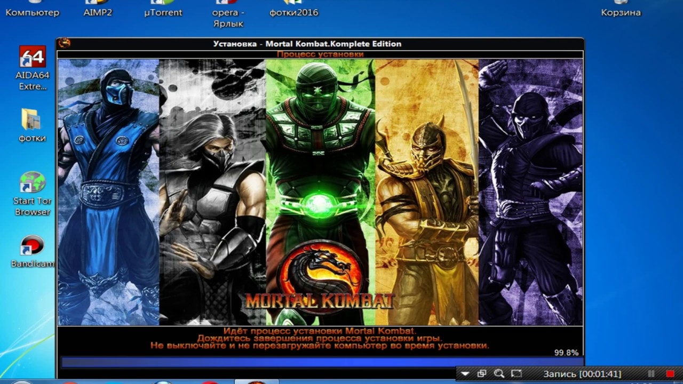Viewport: 683px width, 384px height.
Task: Stop recording with the red button
Action: (x=671, y=374)
